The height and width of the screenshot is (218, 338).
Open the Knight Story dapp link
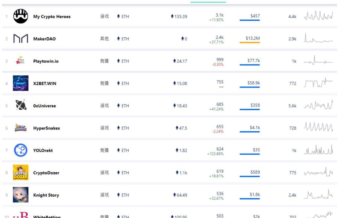pos(46,195)
